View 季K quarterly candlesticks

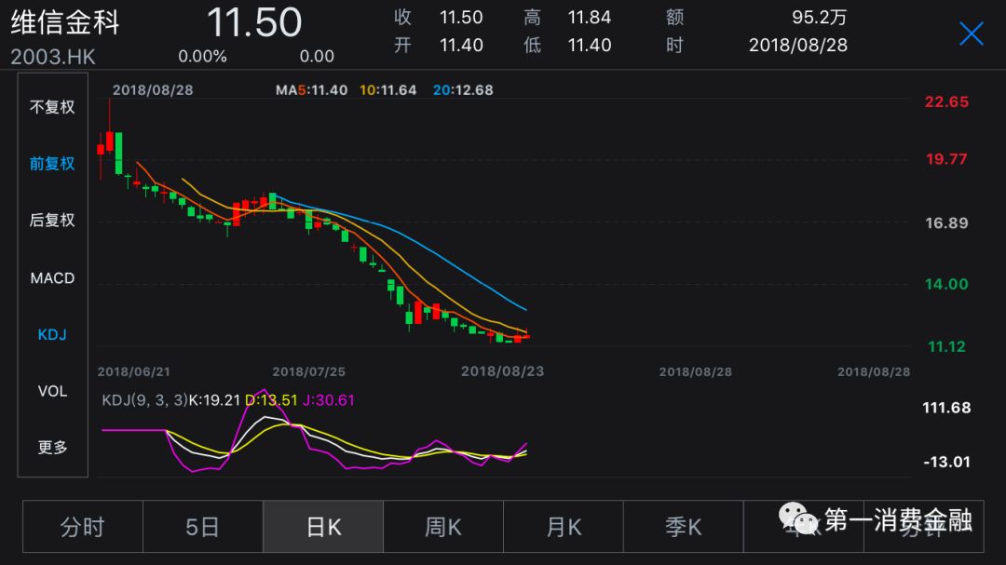683,527
